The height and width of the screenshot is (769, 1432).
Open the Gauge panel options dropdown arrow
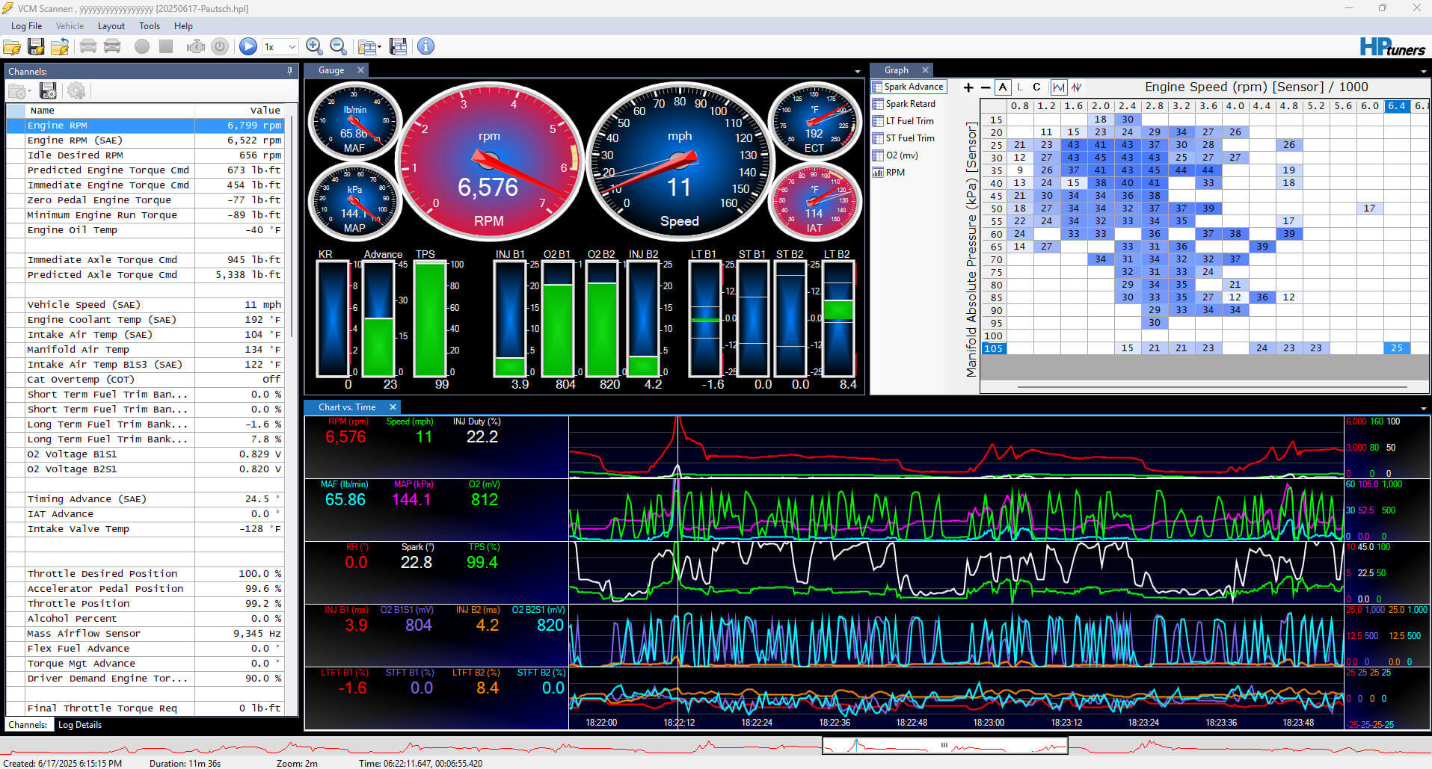(857, 72)
